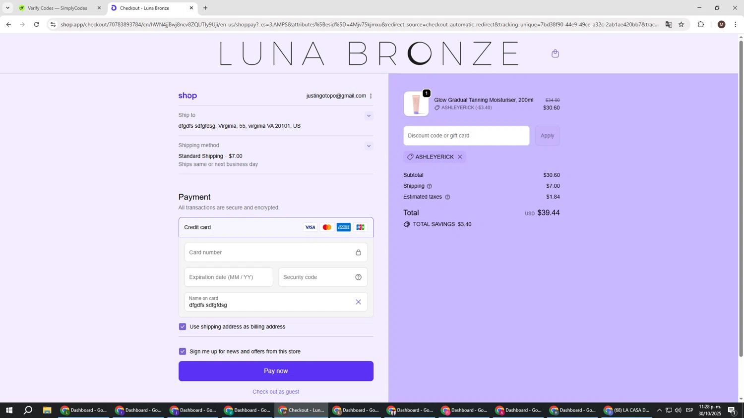Click the page vertical scrollbar
This screenshot has height=418, width=744.
pos(741,198)
